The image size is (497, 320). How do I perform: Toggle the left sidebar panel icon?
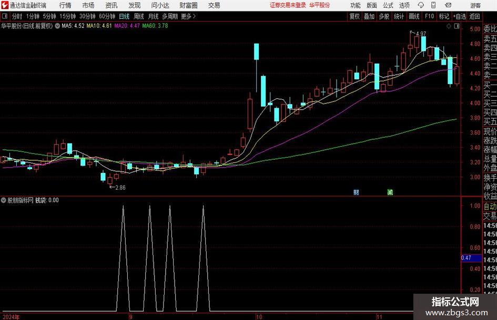click(x=5, y=16)
